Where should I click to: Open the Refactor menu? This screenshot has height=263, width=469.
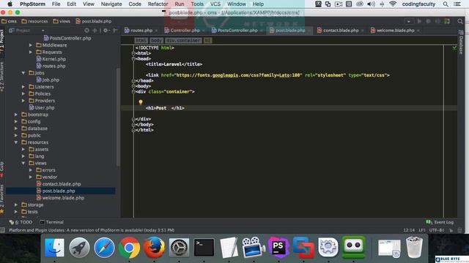[158, 4]
